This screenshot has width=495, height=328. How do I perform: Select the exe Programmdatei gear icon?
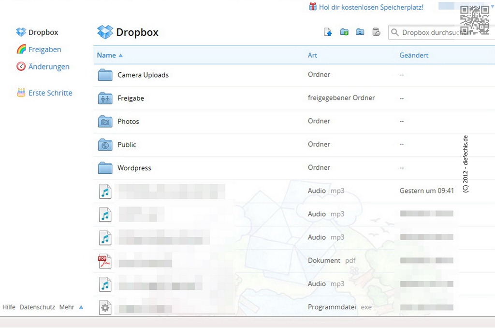coord(105,308)
